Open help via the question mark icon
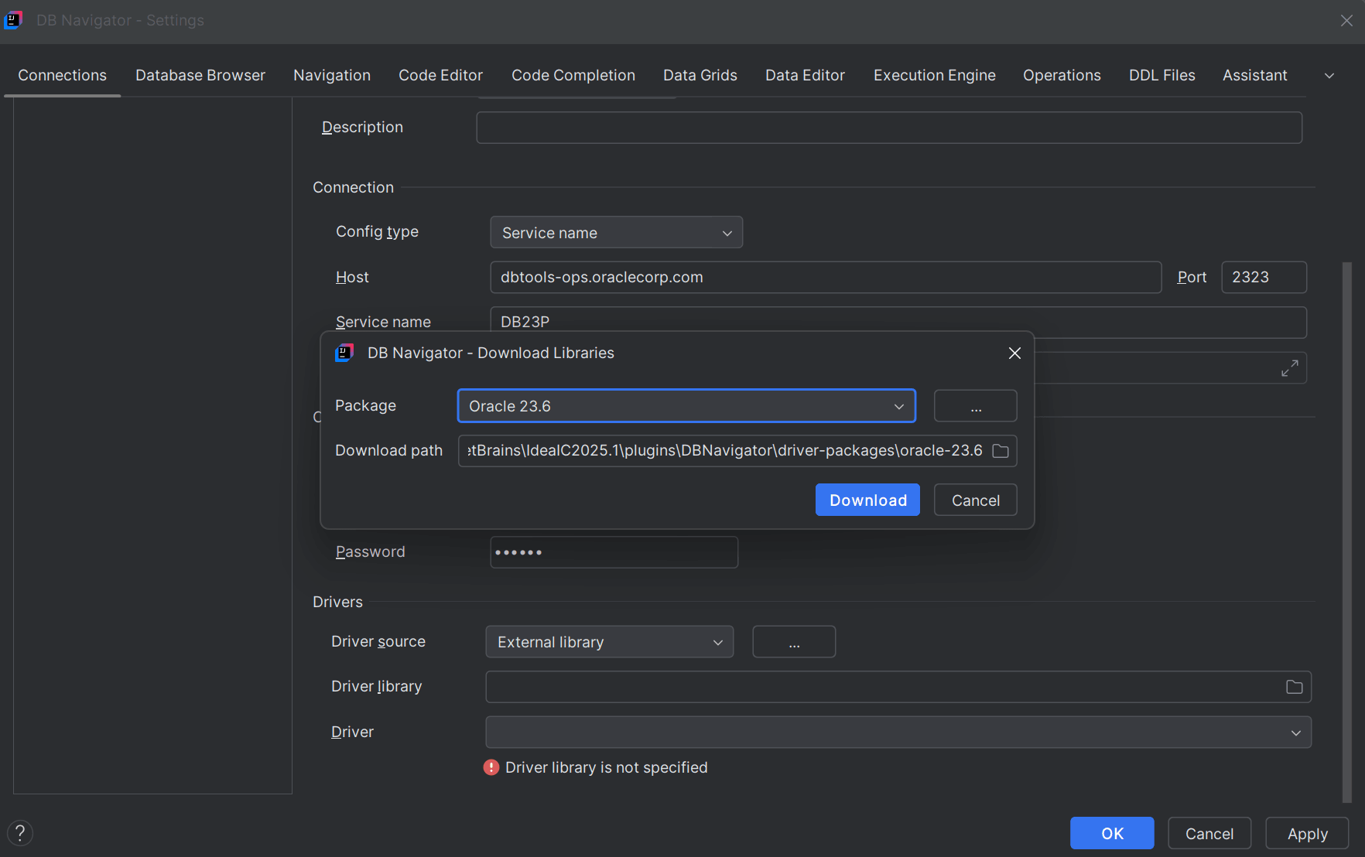The height and width of the screenshot is (857, 1365). coord(20,833)
